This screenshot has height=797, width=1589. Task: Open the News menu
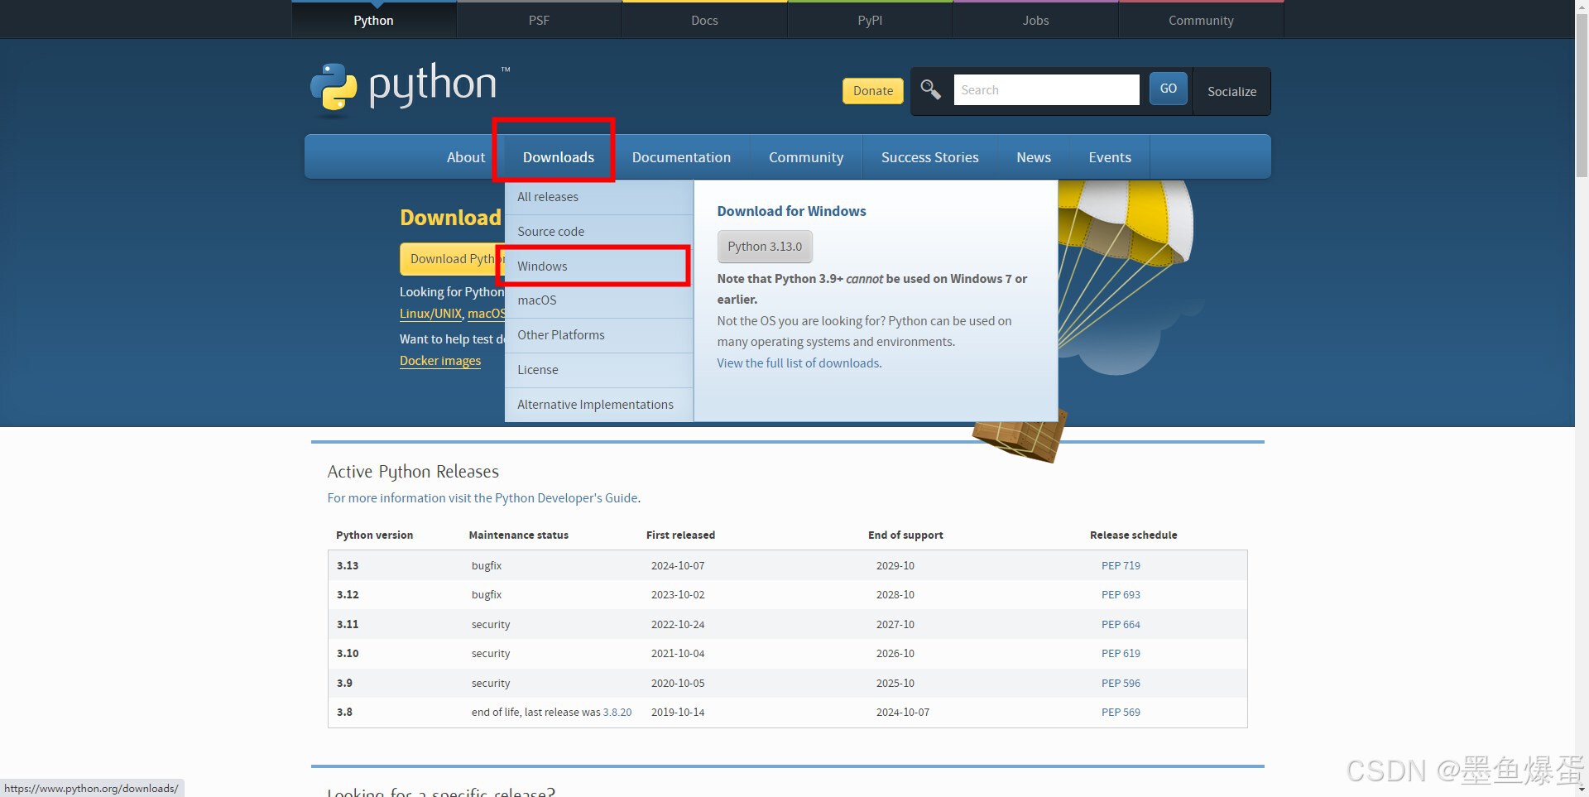pos(1034,157)
